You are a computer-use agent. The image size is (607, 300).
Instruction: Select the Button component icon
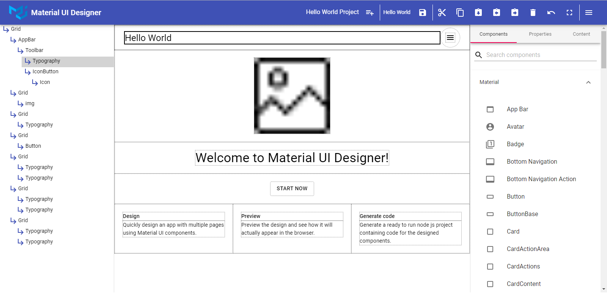pyautogui.click(x=490, y=197)
